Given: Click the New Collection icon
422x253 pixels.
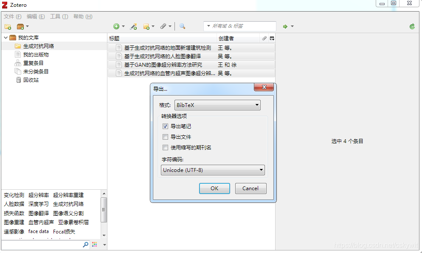Looking at the screenshot, I should coord(8,27).
